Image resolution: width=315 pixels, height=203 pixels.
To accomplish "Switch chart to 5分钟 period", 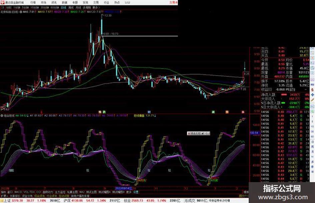I will [25, 8].
